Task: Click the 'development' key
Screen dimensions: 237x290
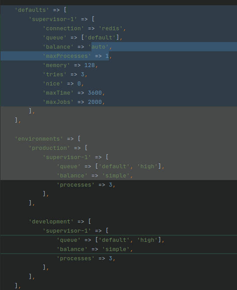Action: 51,222
